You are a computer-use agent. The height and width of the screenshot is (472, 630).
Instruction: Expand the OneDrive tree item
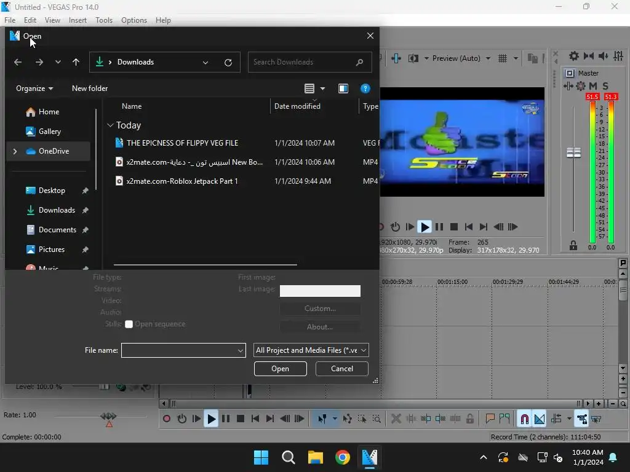(15, 151)
